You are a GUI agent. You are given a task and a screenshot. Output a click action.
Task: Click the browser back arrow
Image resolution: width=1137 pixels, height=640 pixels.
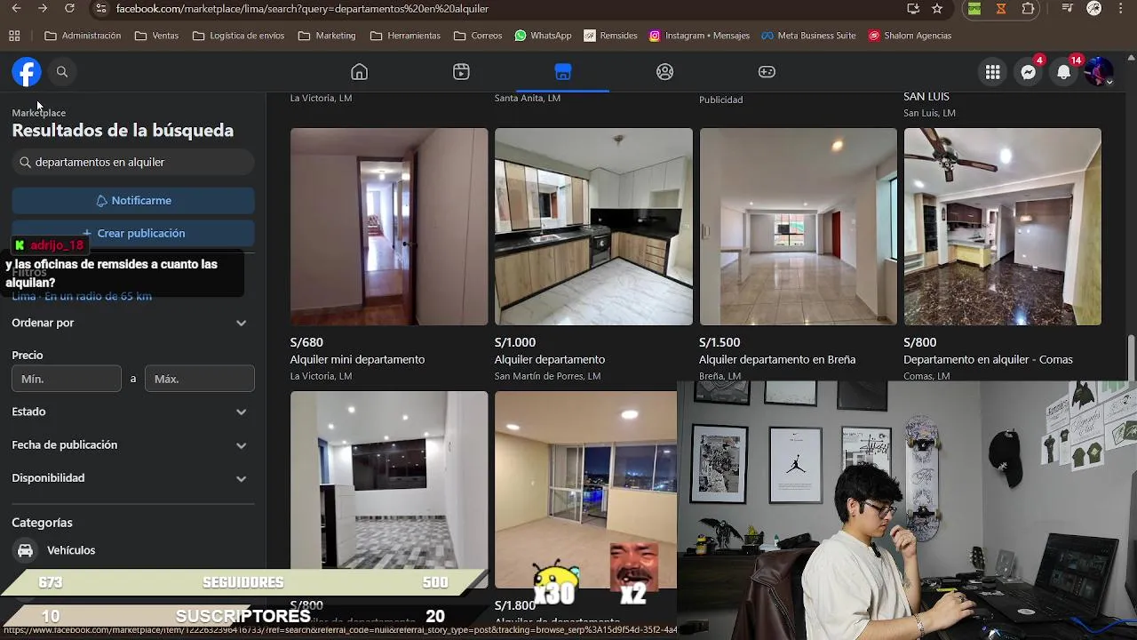tap(15, 8)
